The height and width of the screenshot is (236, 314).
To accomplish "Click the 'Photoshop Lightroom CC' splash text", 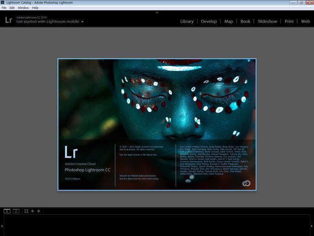I will (88, 170).
